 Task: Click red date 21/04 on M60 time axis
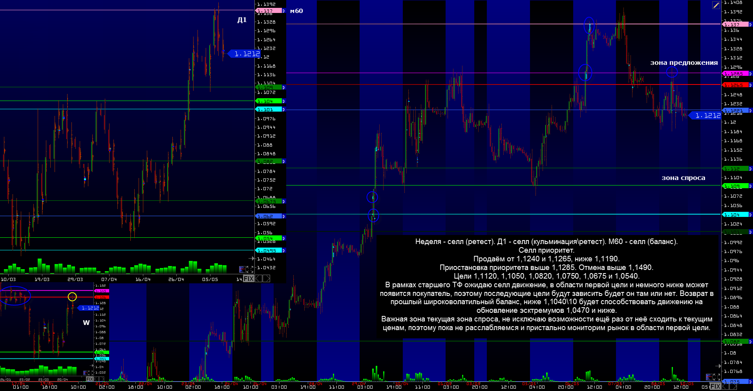(x=102, y=384)
